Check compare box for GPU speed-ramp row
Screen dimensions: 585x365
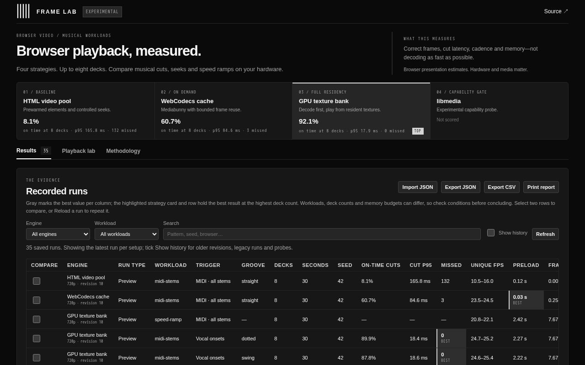[x=37, y=319]
